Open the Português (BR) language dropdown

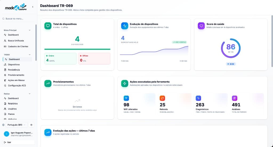pyautogui.click(x=16, y=125)
